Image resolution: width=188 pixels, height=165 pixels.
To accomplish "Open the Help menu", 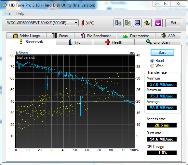I will tap(20, 13).
